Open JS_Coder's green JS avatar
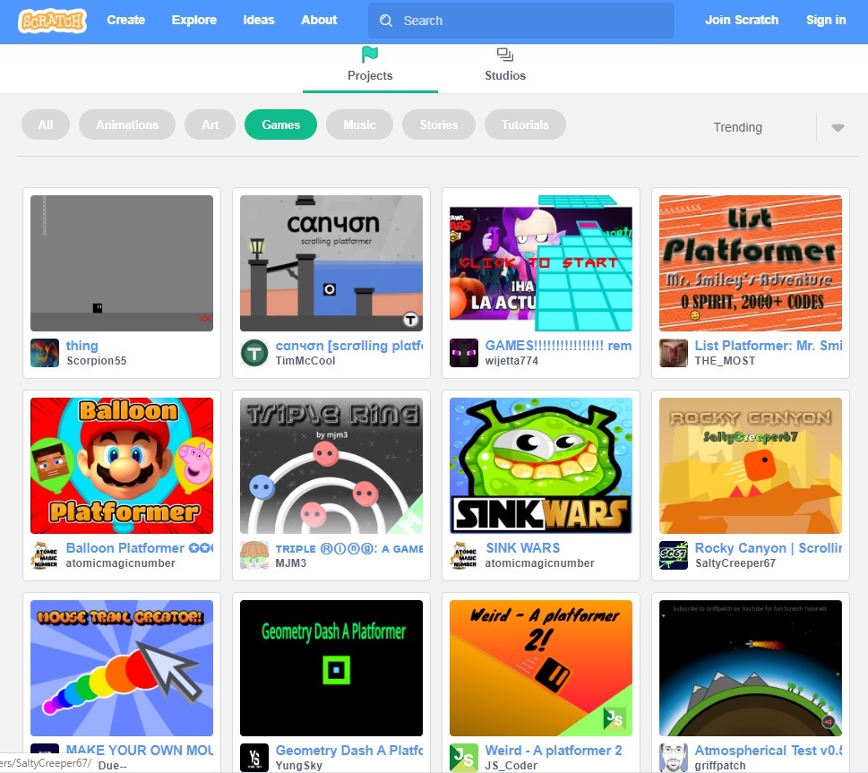Image resolution: width=868 pixels, height=773 pixels. click(464, 758)
